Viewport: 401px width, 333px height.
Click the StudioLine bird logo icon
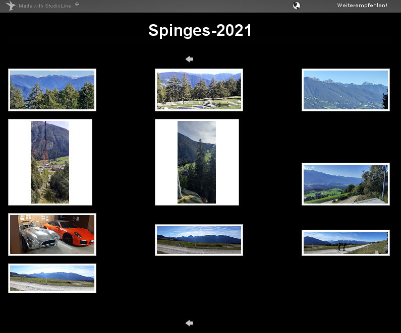pyautogui.click(x=11, y=6)
